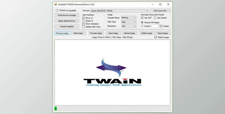Close the VintaSoft TWAIN Advanced Demo window
The height and width of the screenshot is (114, 225).
coord(168,4)
